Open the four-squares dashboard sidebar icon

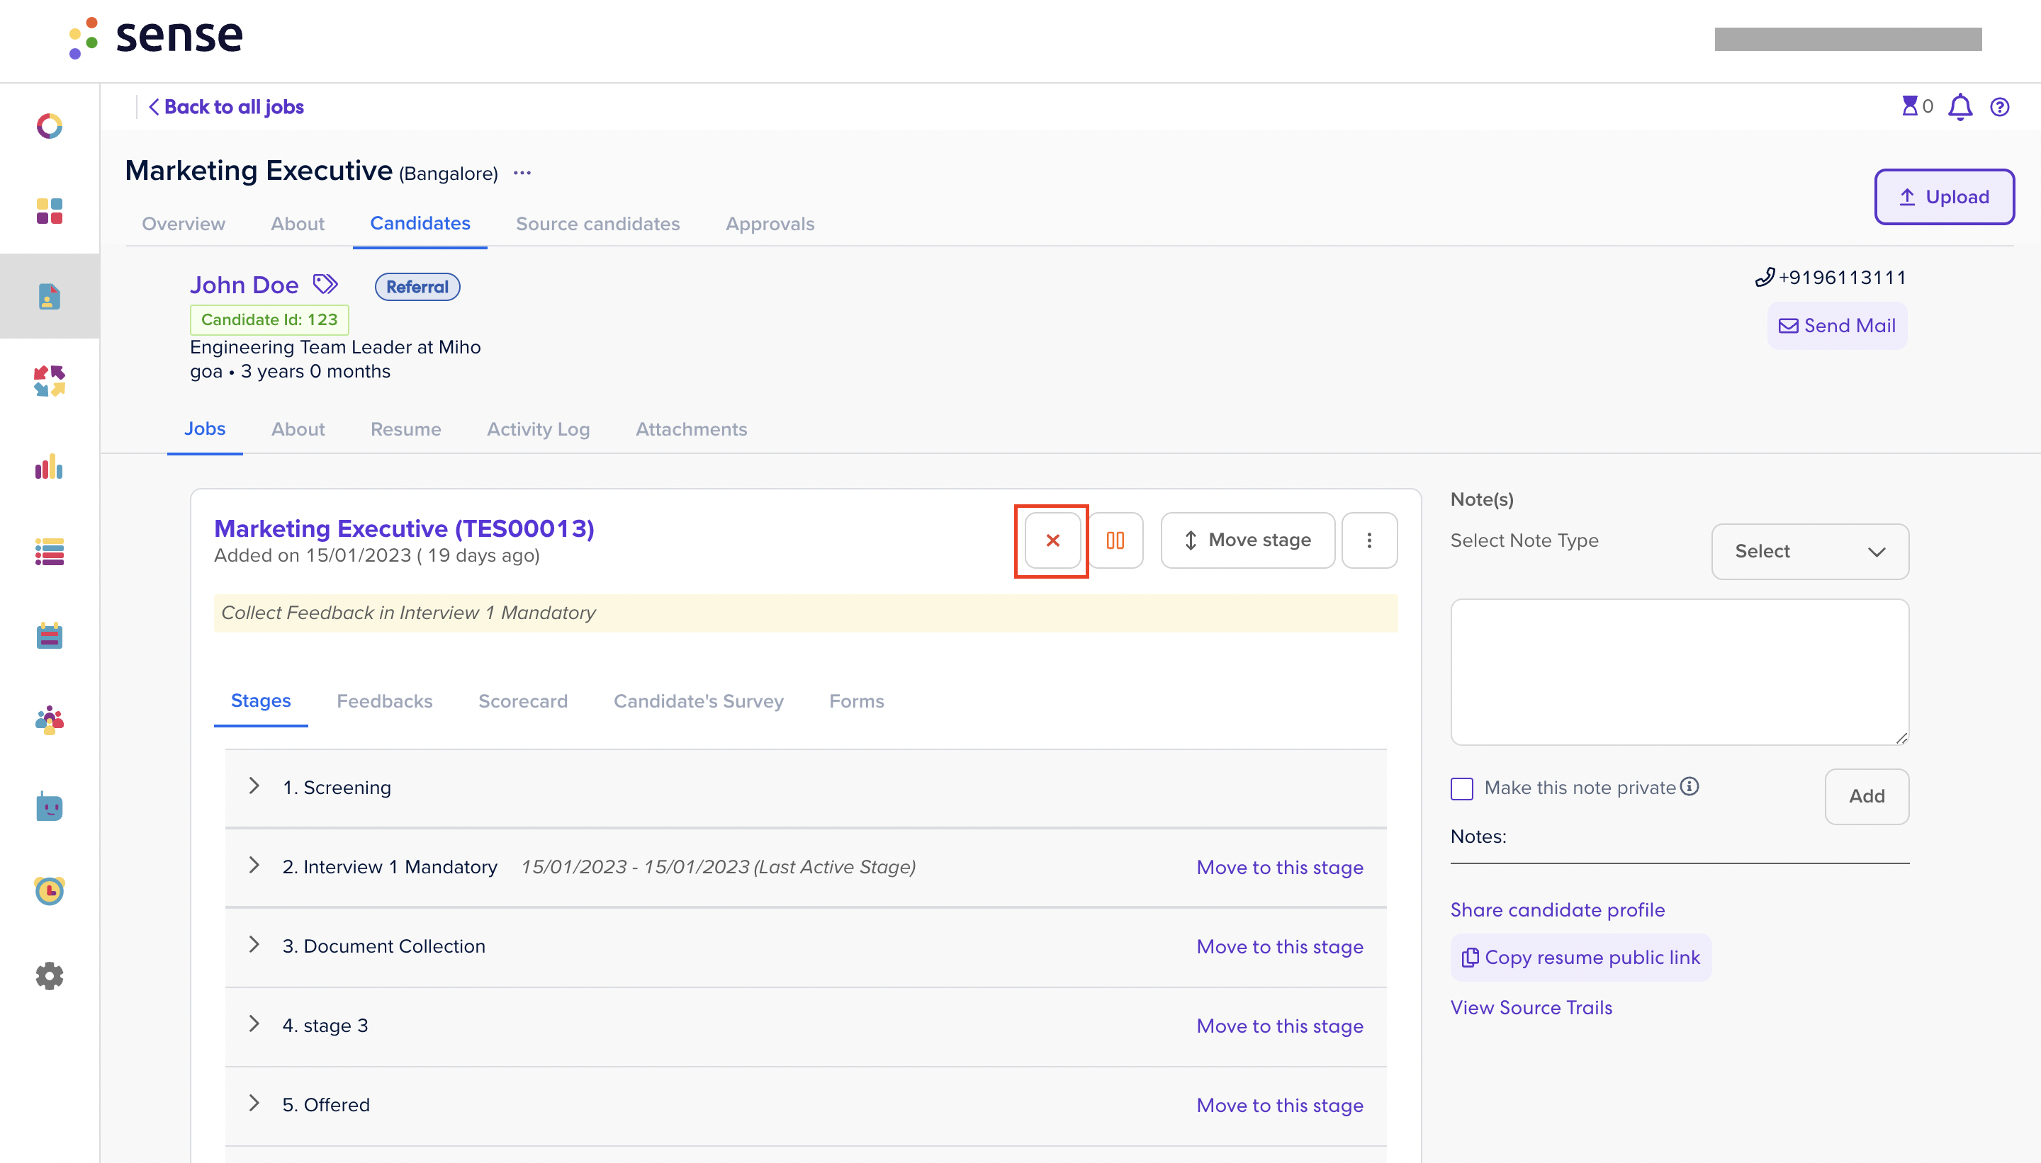coord(50,211)
